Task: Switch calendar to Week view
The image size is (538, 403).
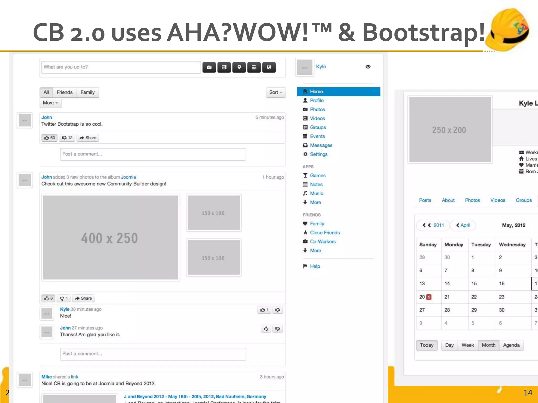Action: [468, 345]
